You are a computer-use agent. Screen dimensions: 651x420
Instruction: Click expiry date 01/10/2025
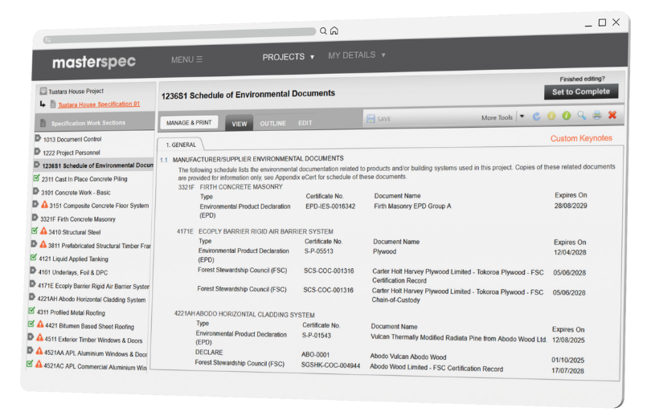[567, 360]
